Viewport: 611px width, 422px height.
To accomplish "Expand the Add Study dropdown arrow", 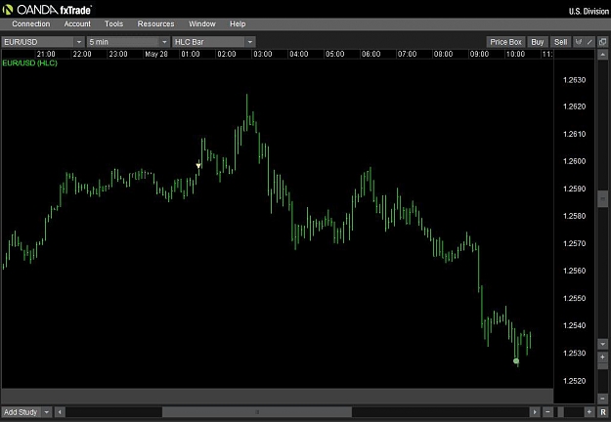I will tap(46, 412).
